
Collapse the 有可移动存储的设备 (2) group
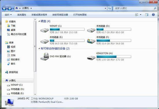tap(39, 49)
